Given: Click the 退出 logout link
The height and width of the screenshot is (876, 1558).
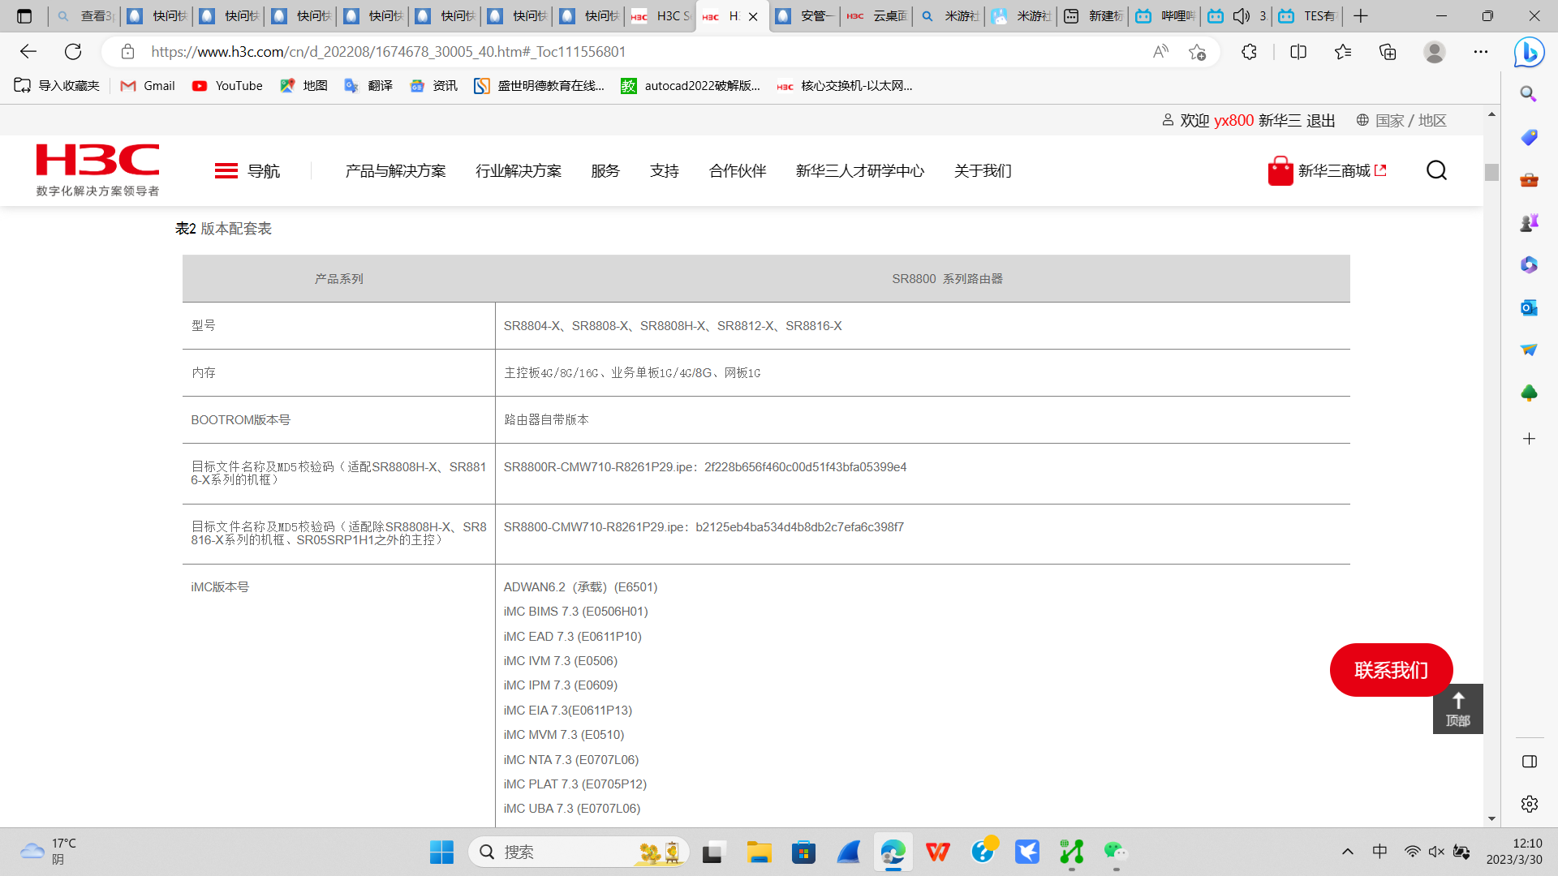Looking at the screenshot, I should click(1320, 120).
